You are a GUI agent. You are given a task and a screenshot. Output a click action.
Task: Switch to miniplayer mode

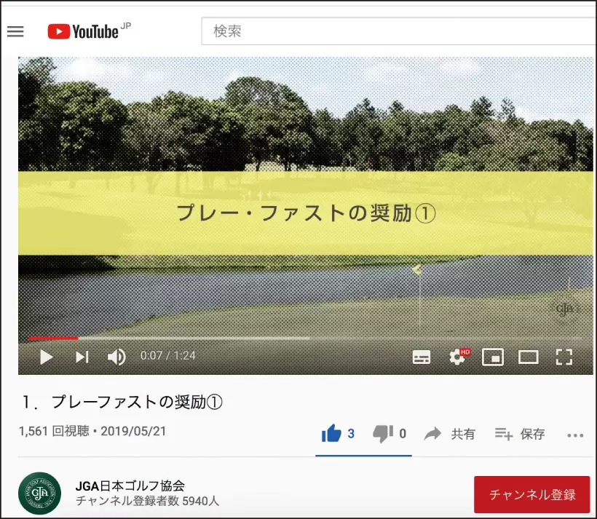(x=493, y=357)
